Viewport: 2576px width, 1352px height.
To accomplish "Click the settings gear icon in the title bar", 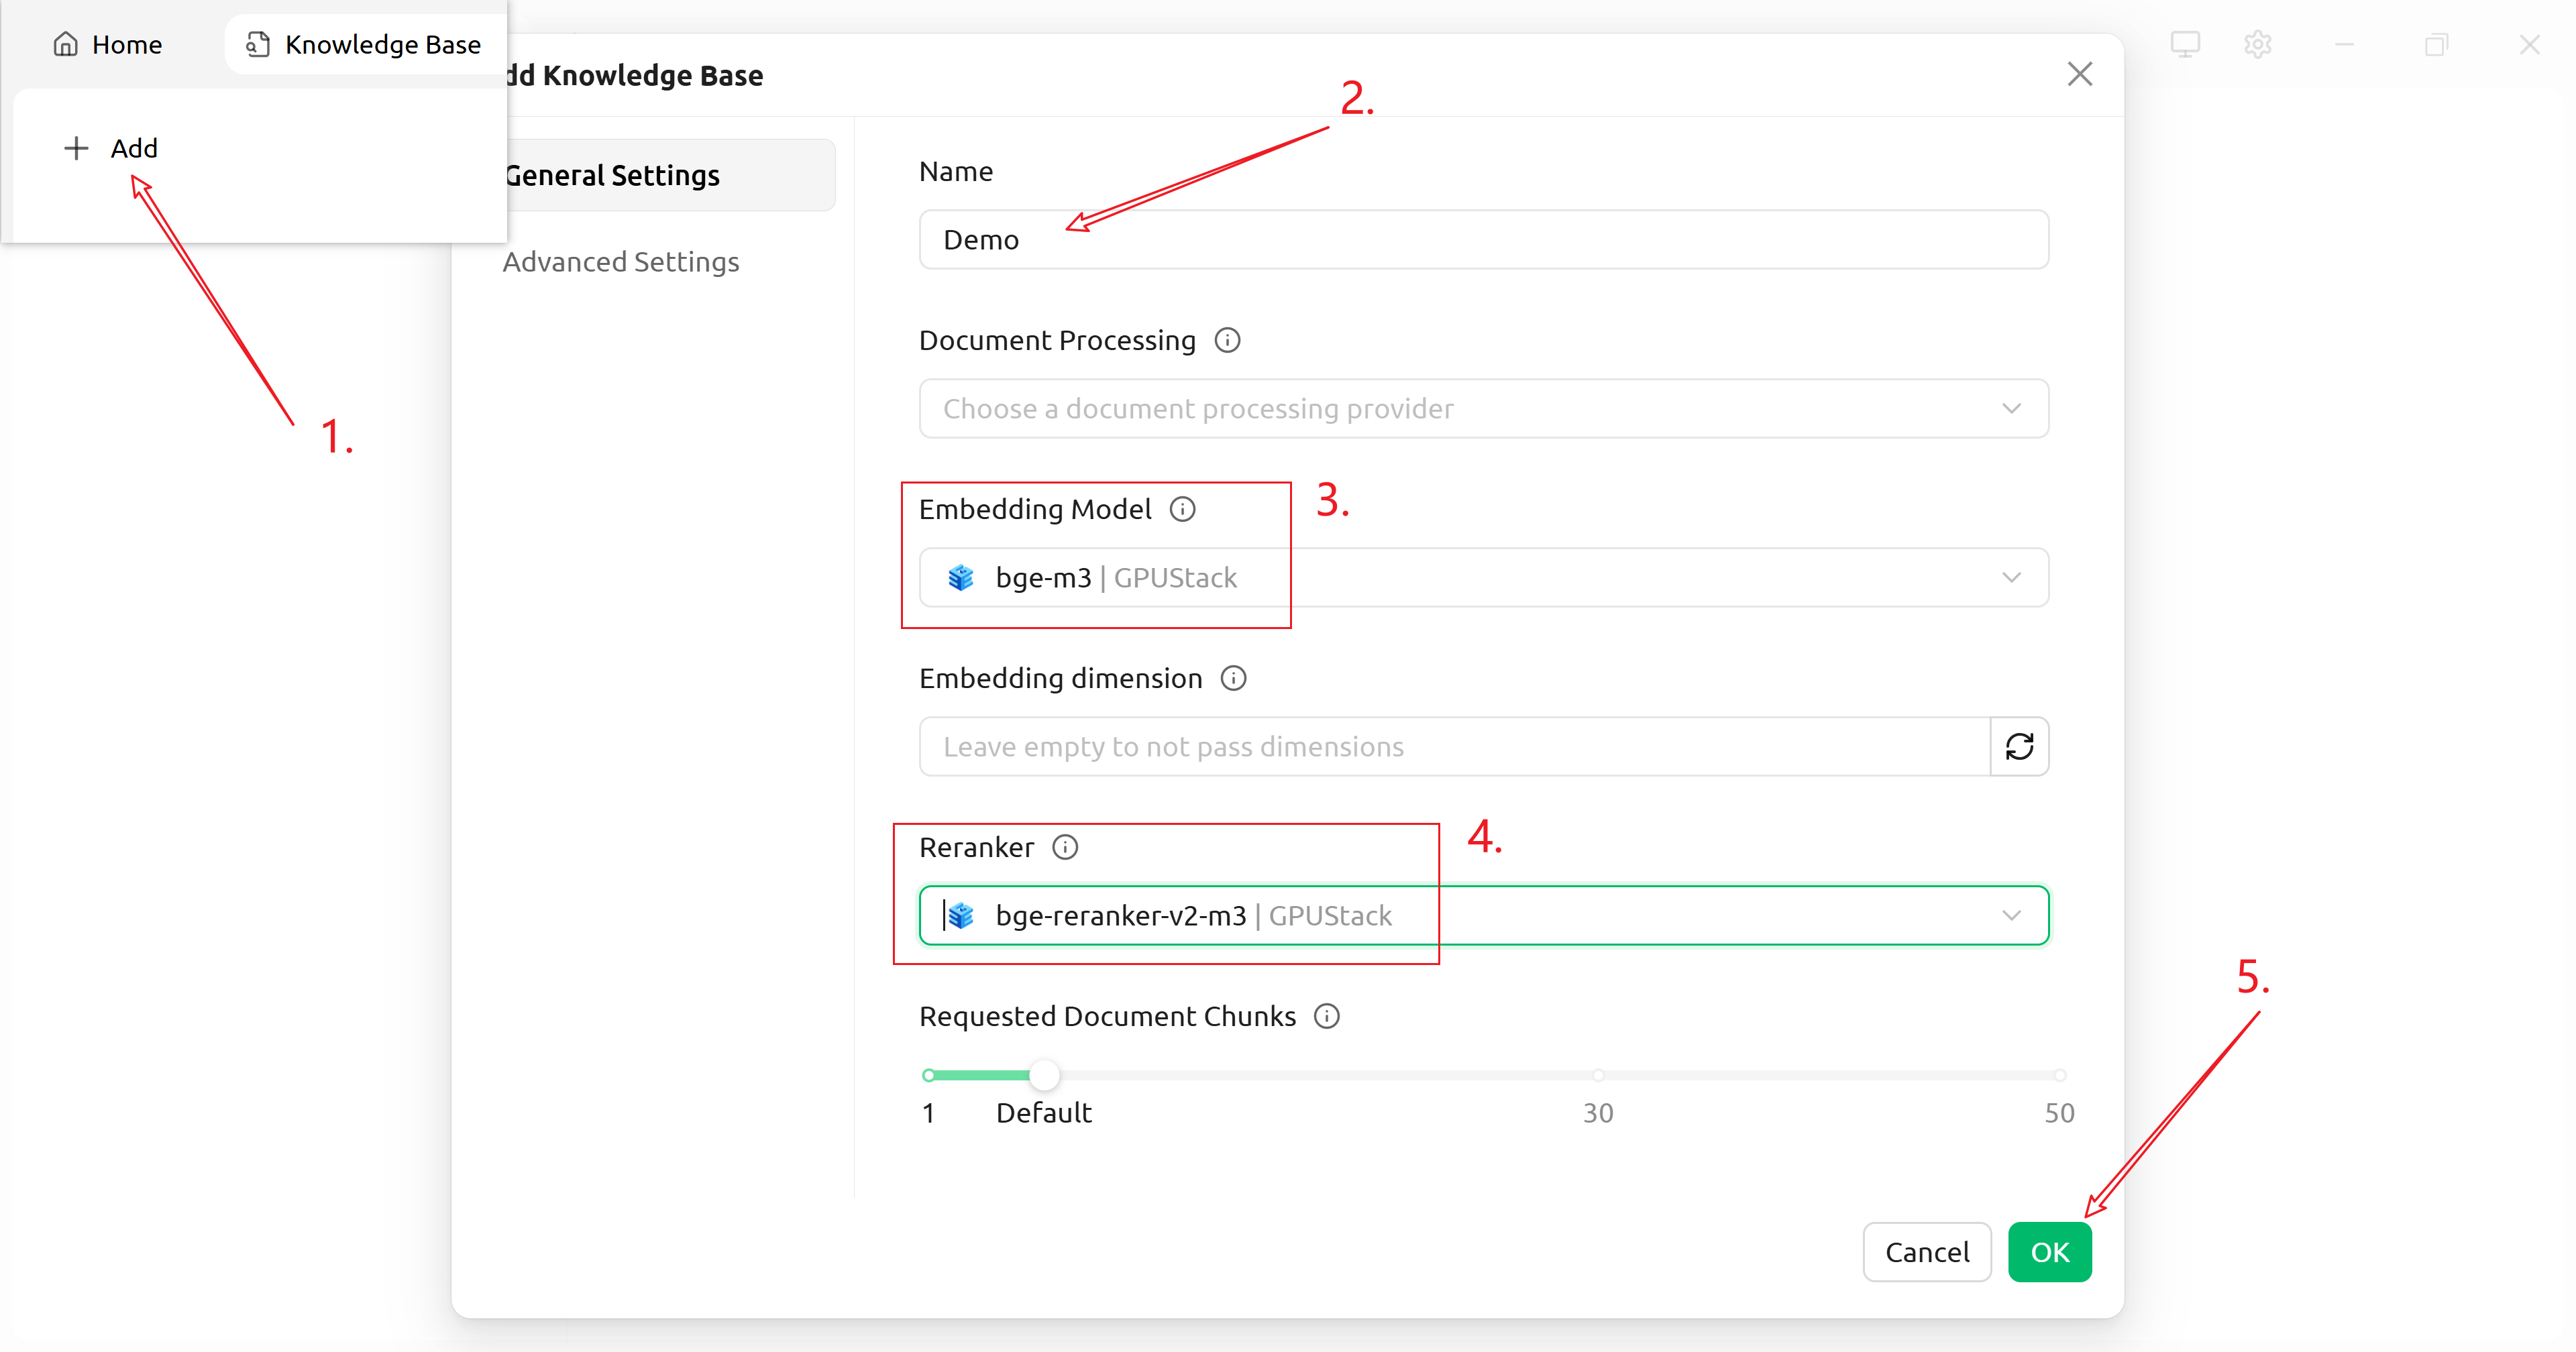I will [2257, 44].
